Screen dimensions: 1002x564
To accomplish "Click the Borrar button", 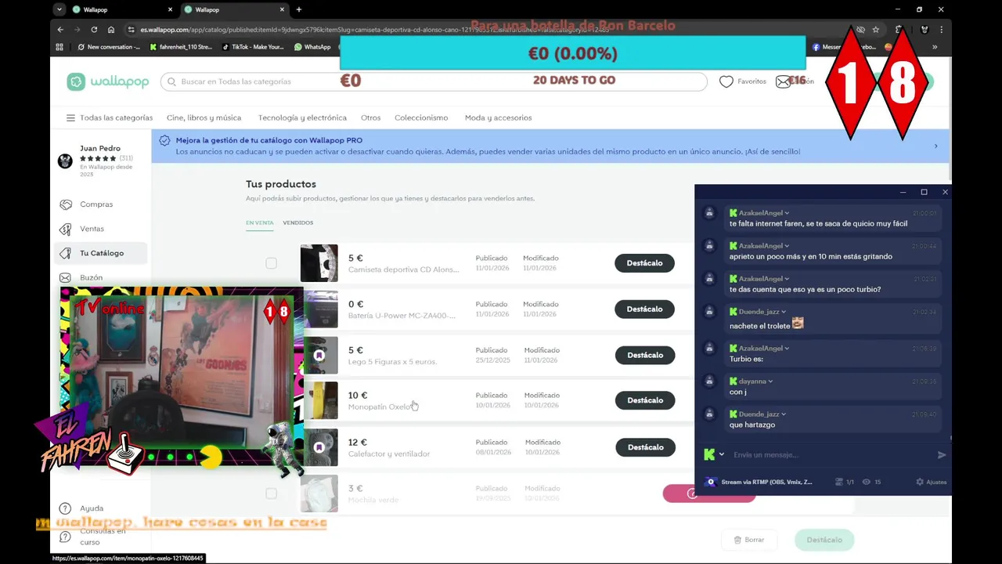I will tap(749, 540).
